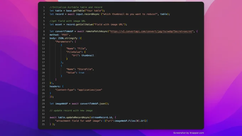Click the comment "//Initialise Airtable table and record"

tap(76, 7)
